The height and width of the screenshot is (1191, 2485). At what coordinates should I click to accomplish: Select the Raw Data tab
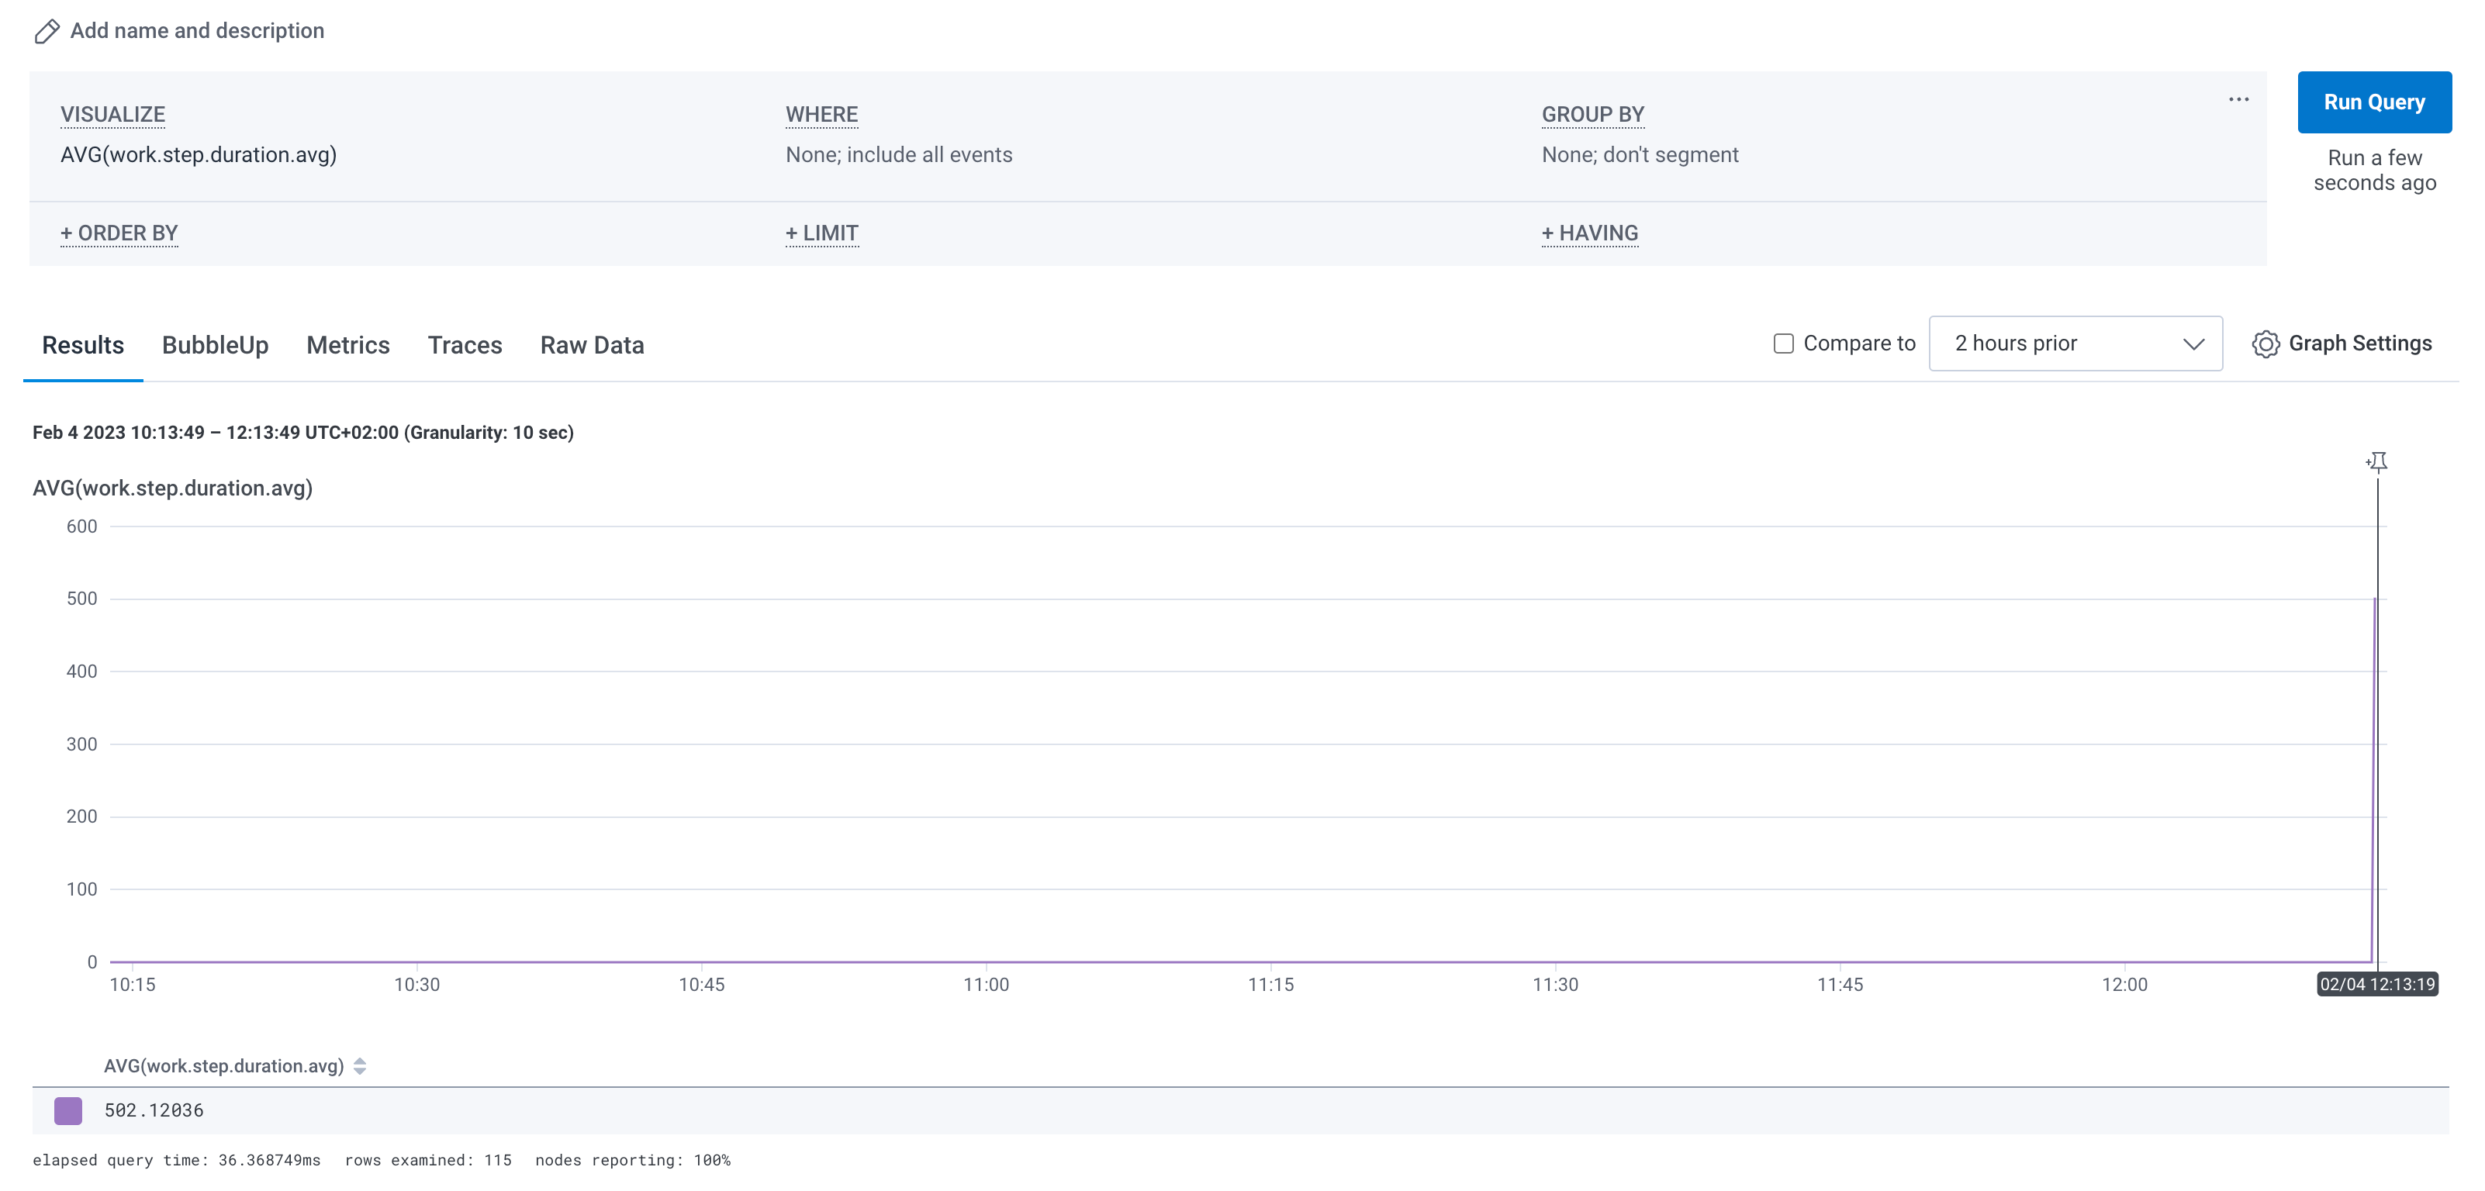[591, 343]
